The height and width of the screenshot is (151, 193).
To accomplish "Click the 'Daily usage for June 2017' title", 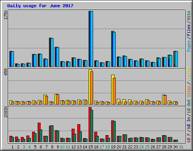I will pos(40,6).
